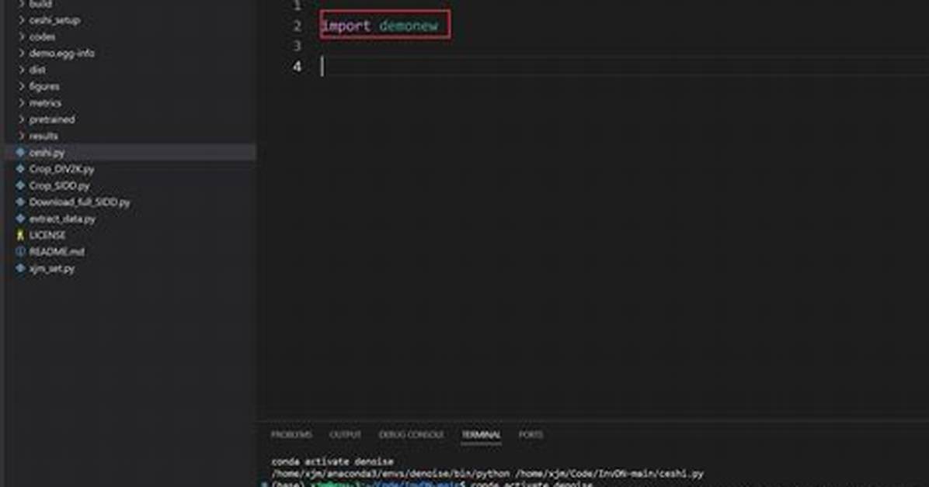
Task: Expand the codes folder chevron
Action: click(x=22, y=36)
